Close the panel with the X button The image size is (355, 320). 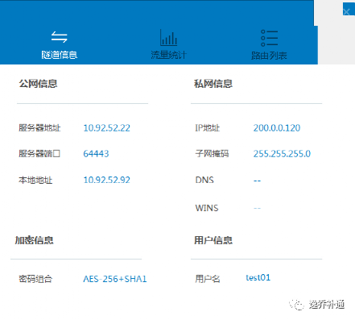(346, 11)
